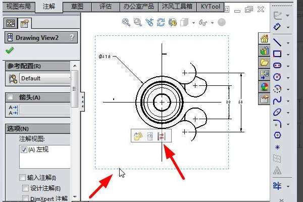Viewport: 303px width, 202px height.
Task: Click the Hide/Show Items glasses icon
Action: tap(203, 23)
